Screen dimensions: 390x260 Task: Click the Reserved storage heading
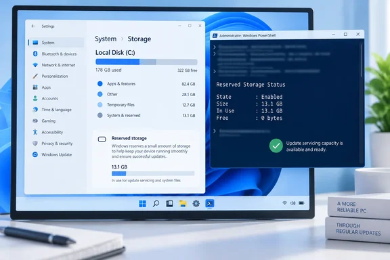click(129, 138)
